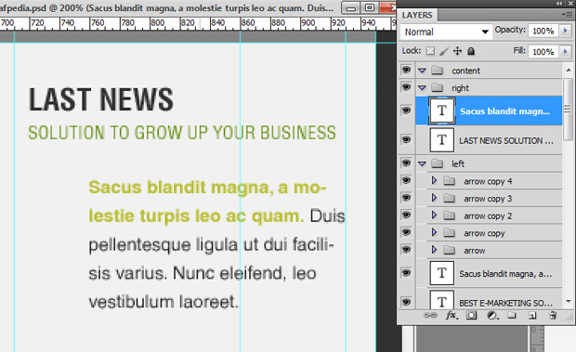Click the arrow copy 4 folder icon
This screenshot has width=576, height=352.
click(x=450, y=180)
